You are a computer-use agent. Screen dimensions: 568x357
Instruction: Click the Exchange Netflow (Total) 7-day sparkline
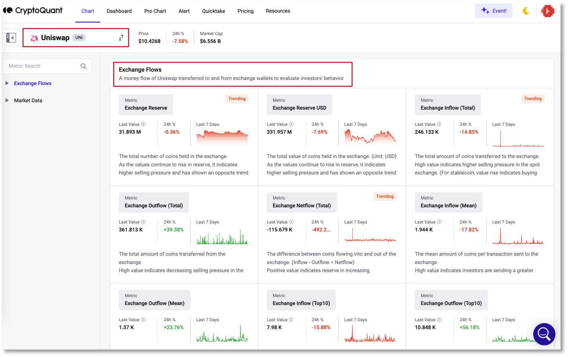tap(370, 236)
